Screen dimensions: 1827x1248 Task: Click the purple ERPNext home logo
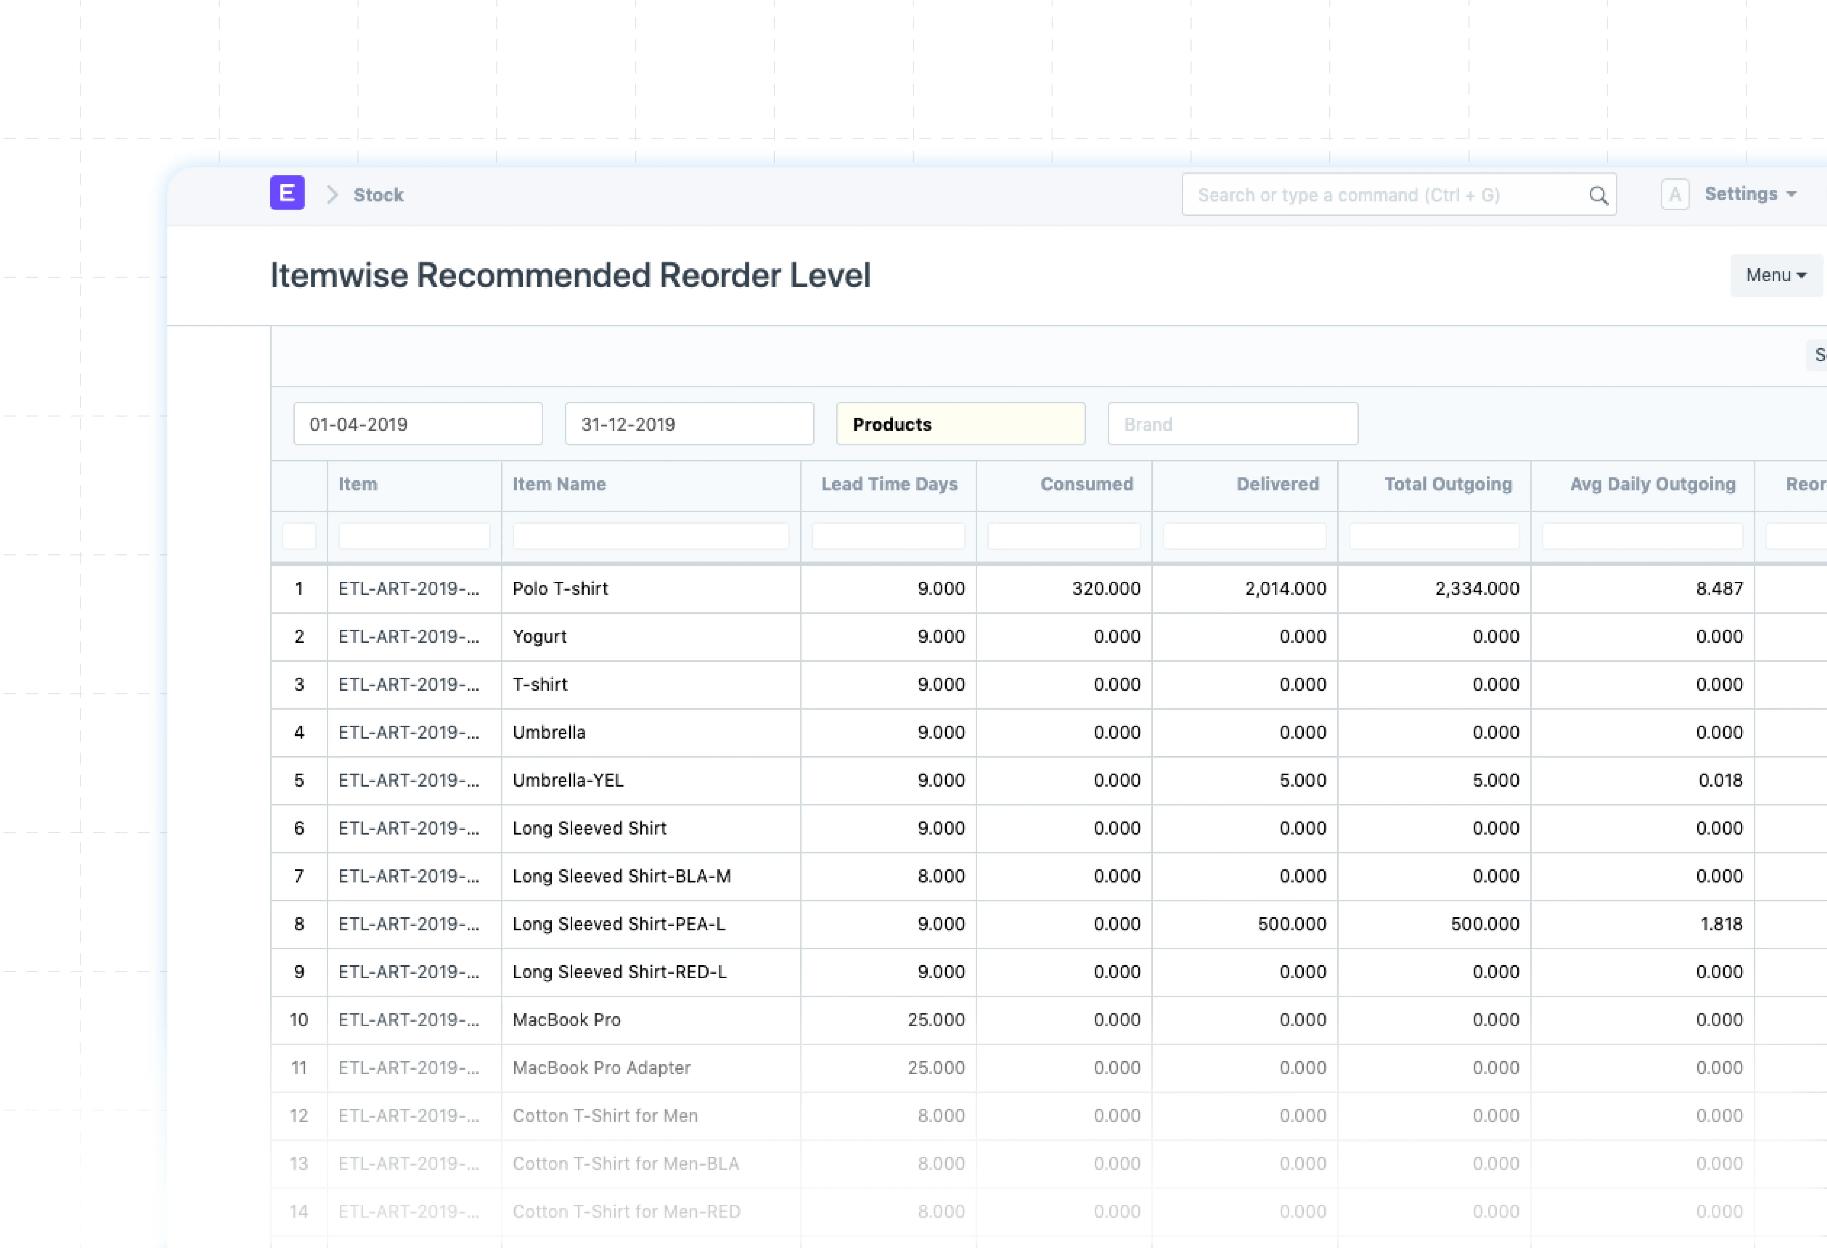coord(287,193)
